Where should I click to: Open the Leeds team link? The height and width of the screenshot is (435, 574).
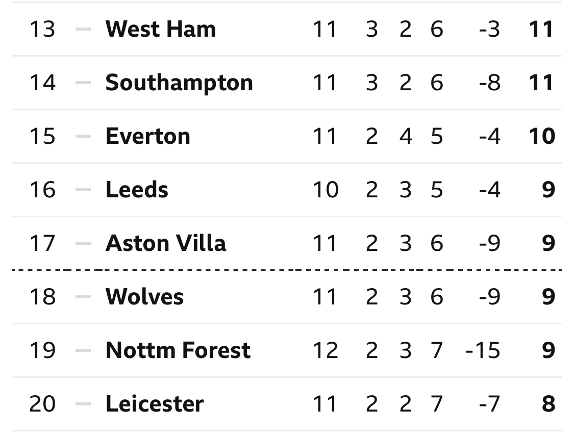[x=137, y=190]
